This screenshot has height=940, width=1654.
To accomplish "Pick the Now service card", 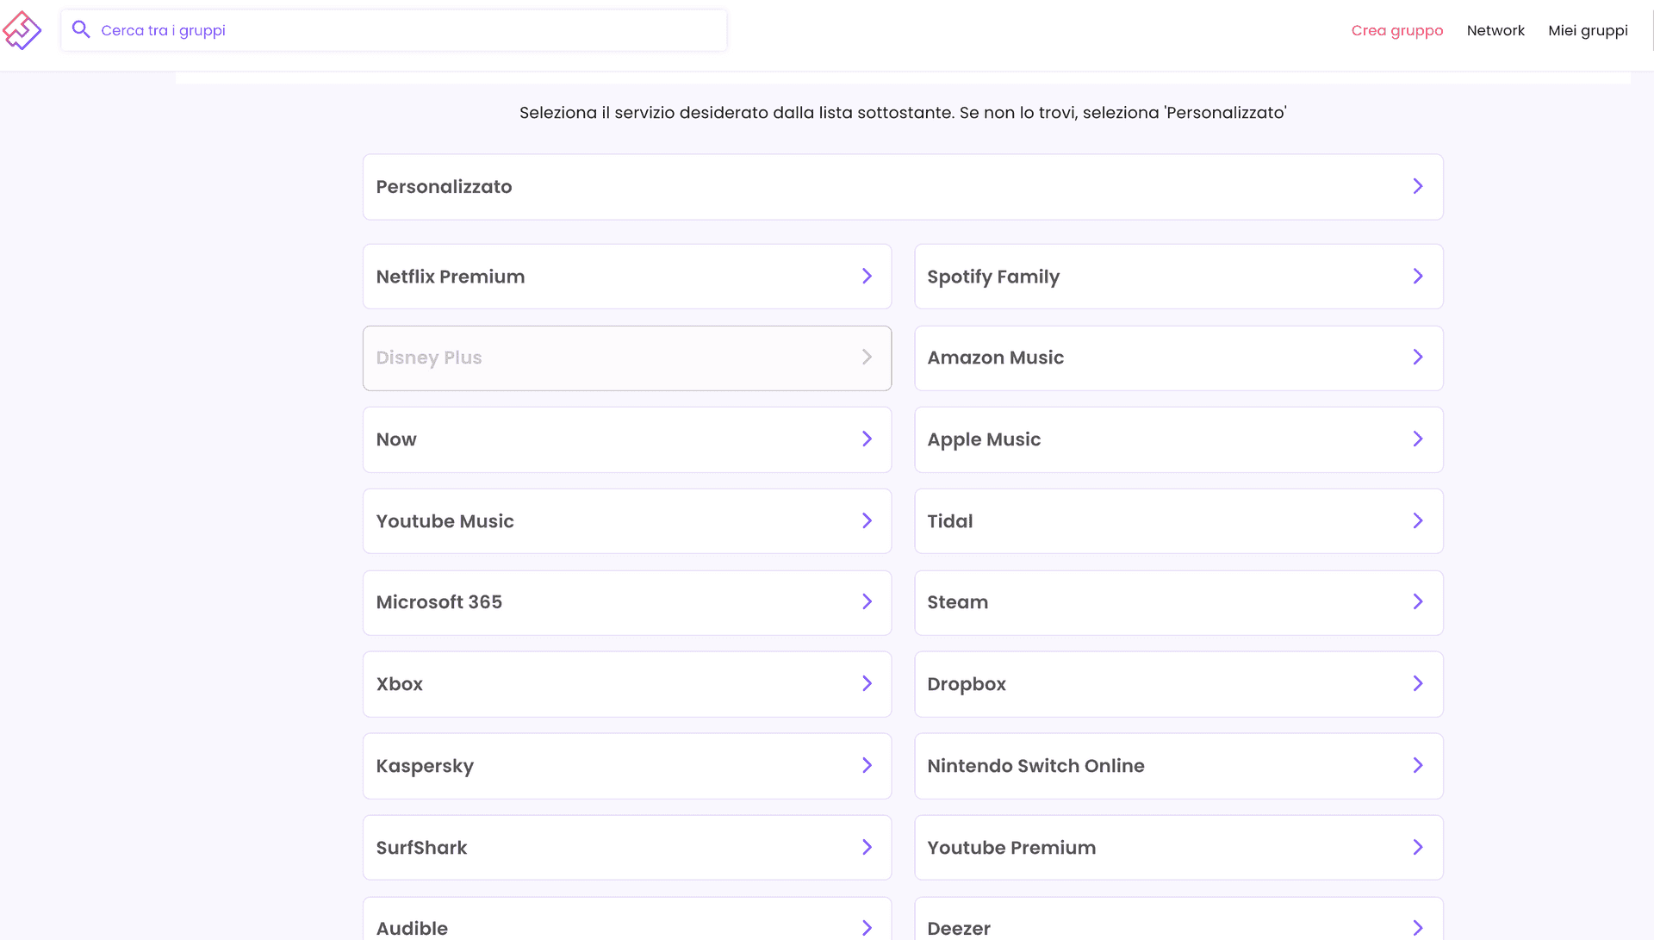I will click(x=627, y=439).
